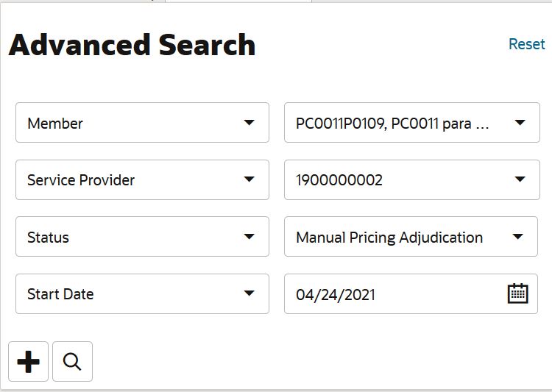Click the arrow beside Member
This screenshot has height=392, width=552.
pyautogui.click(x=250, y=123)
